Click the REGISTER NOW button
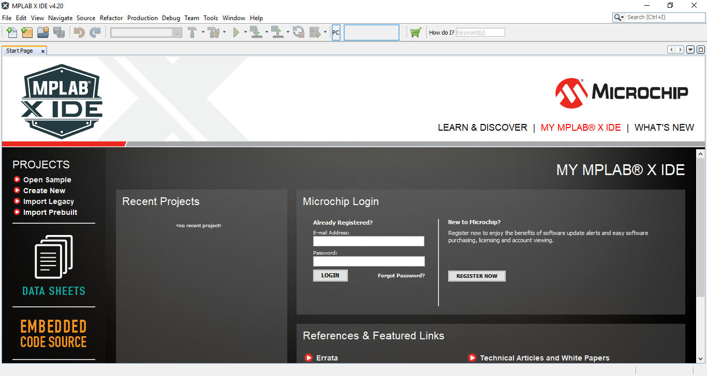Image resolution: width=707 pixels, height=376 pixels. click(477, 276)
